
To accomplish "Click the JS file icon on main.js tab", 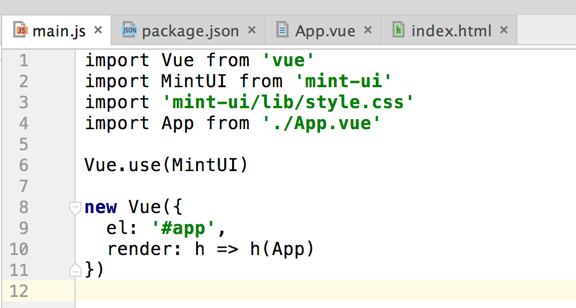I will (20, 30).
